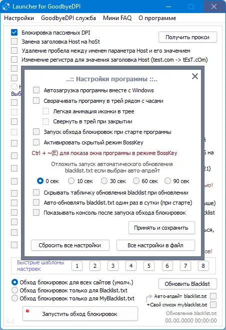Screen dimensions: 226x330
Task: Click the 6.0 version label
Action: tap(10, 321)
